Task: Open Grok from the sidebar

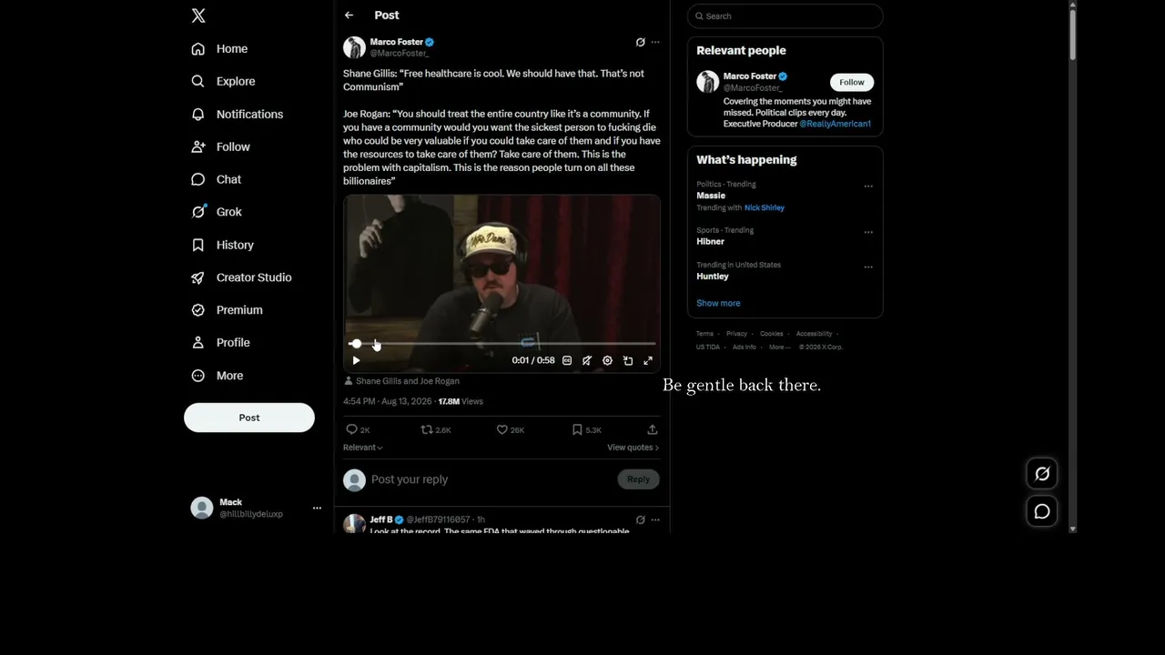Action: pos(217,212)
